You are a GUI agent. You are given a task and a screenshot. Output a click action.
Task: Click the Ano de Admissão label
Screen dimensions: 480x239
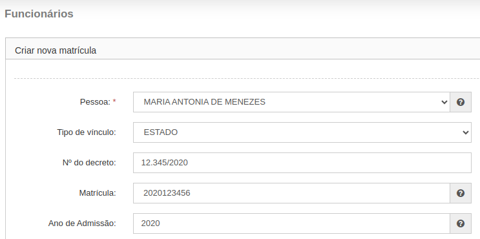point(82,223)
